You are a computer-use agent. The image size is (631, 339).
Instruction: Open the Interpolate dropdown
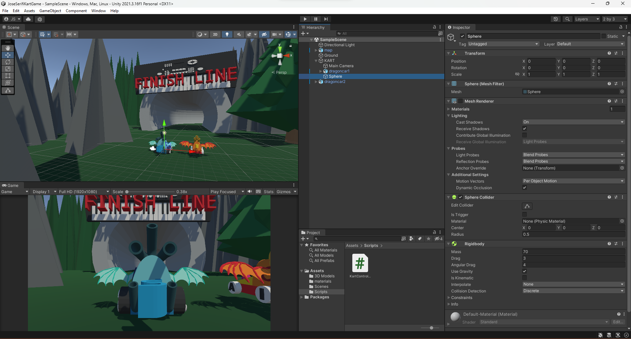pyautogui.click(x=573, y=284)
